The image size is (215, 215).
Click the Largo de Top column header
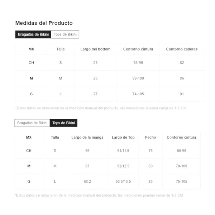[x=123, y=137]
